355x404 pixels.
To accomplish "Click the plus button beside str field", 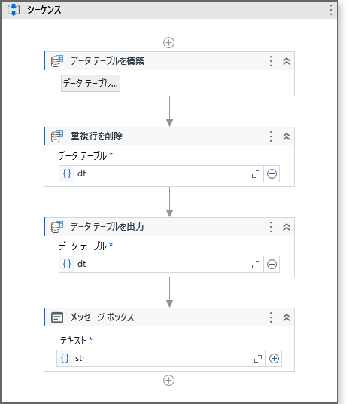I will (274, 358).
